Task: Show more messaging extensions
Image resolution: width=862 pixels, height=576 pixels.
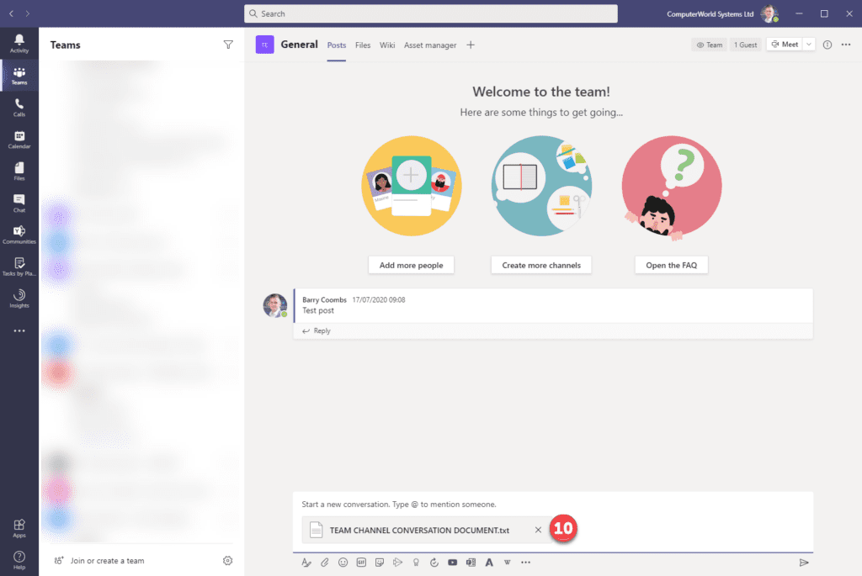Action: (x=525, y=563)
